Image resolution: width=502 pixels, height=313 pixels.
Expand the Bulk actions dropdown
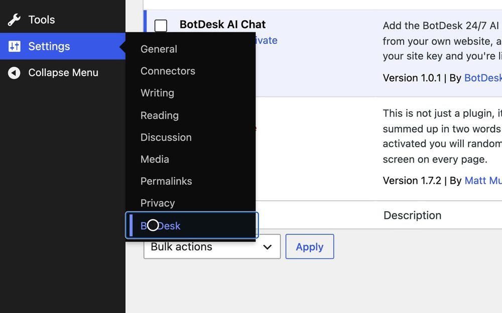[x=212, y=246]
